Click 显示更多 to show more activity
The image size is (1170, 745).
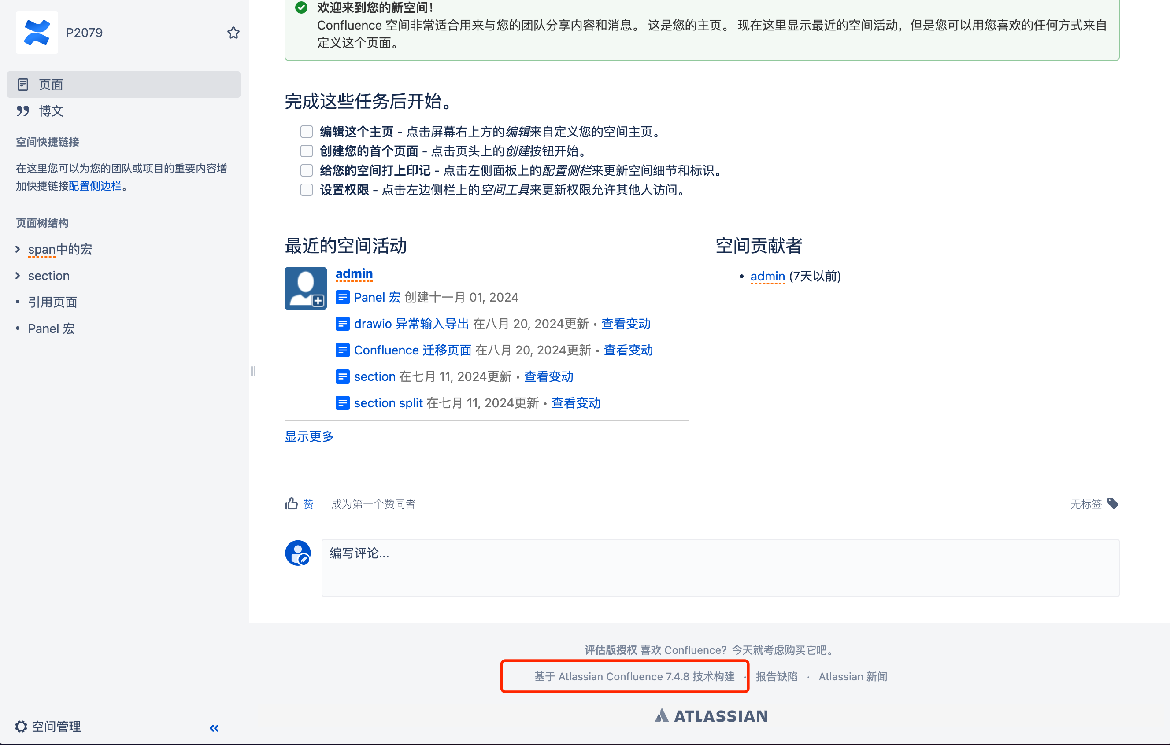(309, 436)
